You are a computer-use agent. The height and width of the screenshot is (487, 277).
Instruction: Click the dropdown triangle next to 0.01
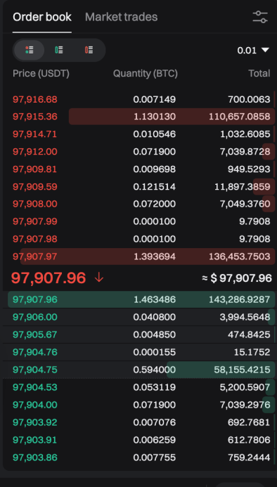265,50
